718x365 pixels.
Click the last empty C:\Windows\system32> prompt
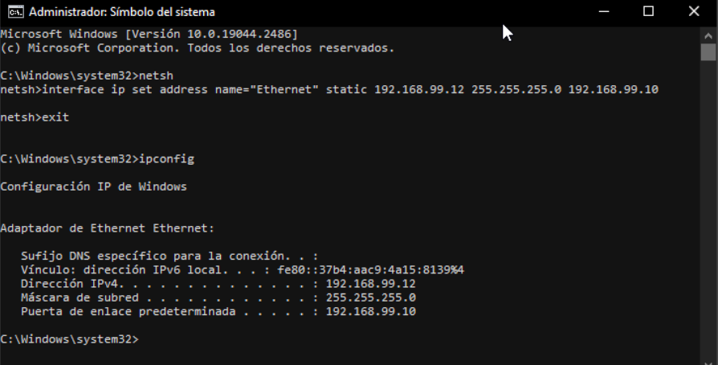tap(70, 339)
